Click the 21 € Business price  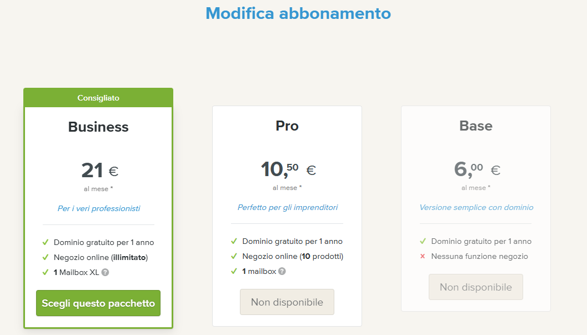[100, 171]
